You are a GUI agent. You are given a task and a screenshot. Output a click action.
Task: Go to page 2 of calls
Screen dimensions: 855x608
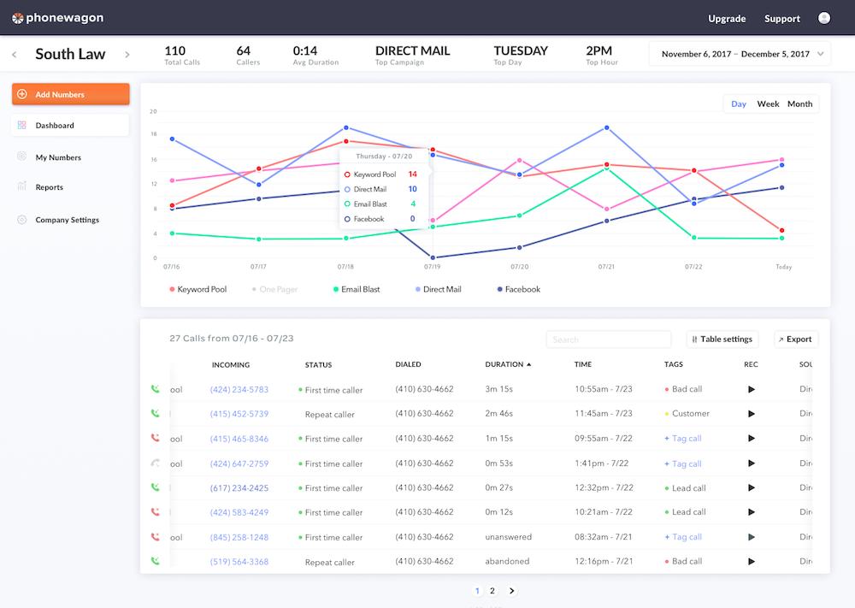click(x=492, y=591)
